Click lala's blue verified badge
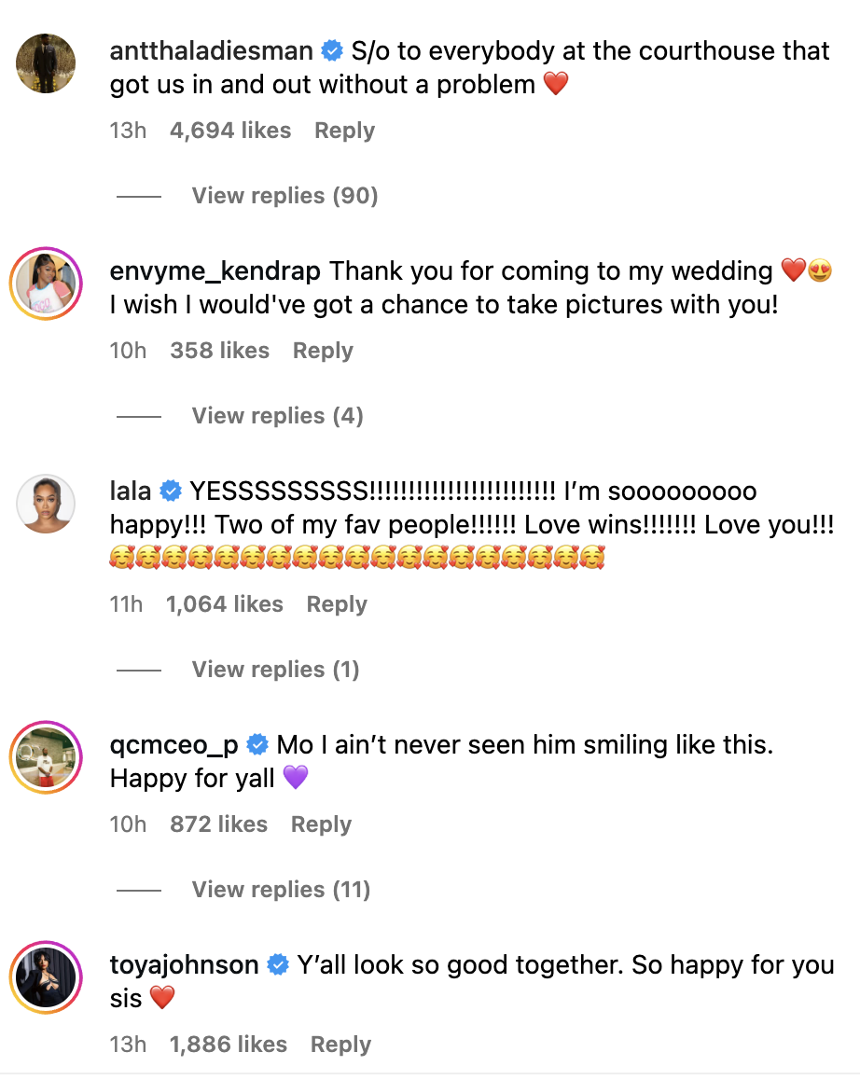The width and height of the screenshot is (860, 1080). (170, 492)
